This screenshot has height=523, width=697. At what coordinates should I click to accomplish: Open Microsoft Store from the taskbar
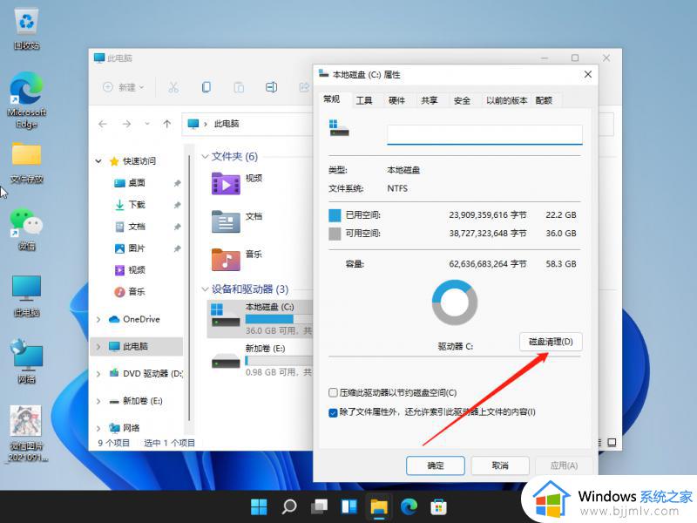coord(439,506)
